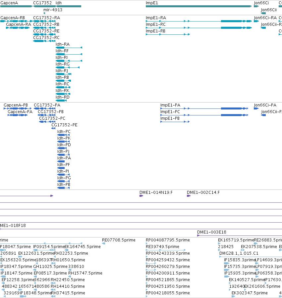Click transcript GapcenA-RB
The image size is (282, 298).
(x=17, y=21)
